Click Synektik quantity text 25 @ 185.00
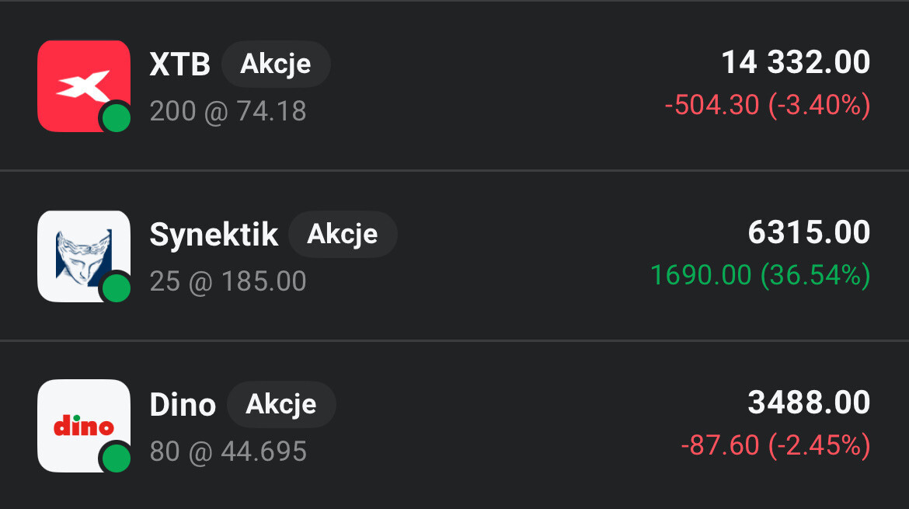The height and width of the screenshot is (509, 909). [x=228, y=281]
